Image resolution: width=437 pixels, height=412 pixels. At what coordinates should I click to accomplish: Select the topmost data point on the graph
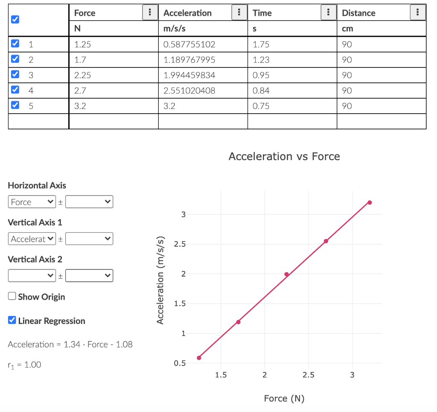point(370,202)
